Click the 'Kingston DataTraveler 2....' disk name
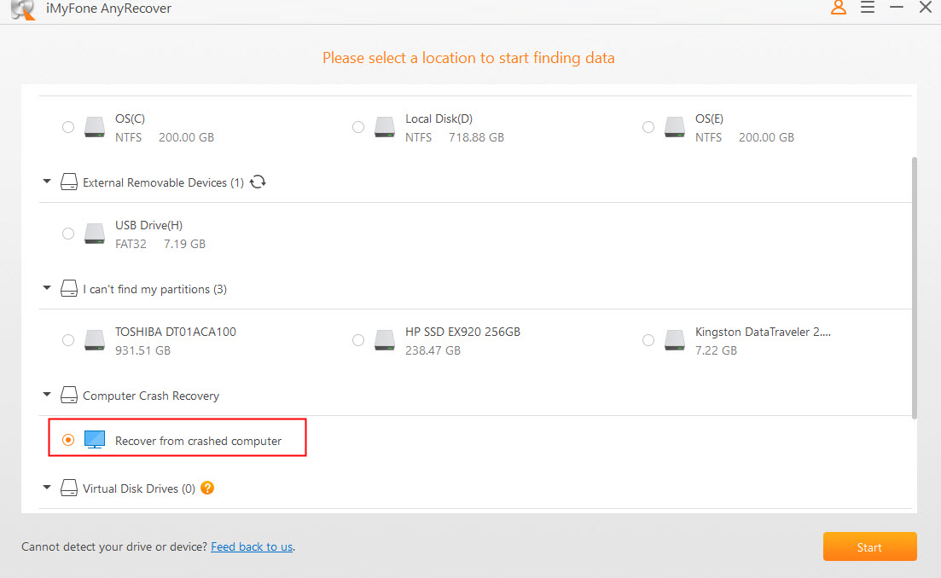This screenshot has height=578, width=941. pos(763,332)
